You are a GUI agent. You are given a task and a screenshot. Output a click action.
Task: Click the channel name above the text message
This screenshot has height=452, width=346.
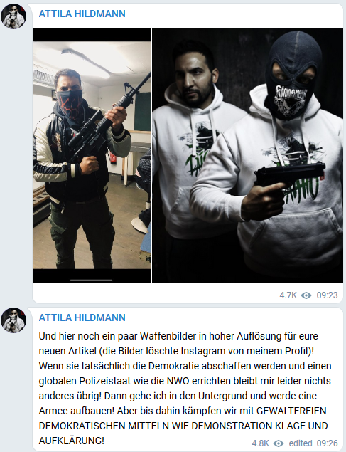pos(82,317)
